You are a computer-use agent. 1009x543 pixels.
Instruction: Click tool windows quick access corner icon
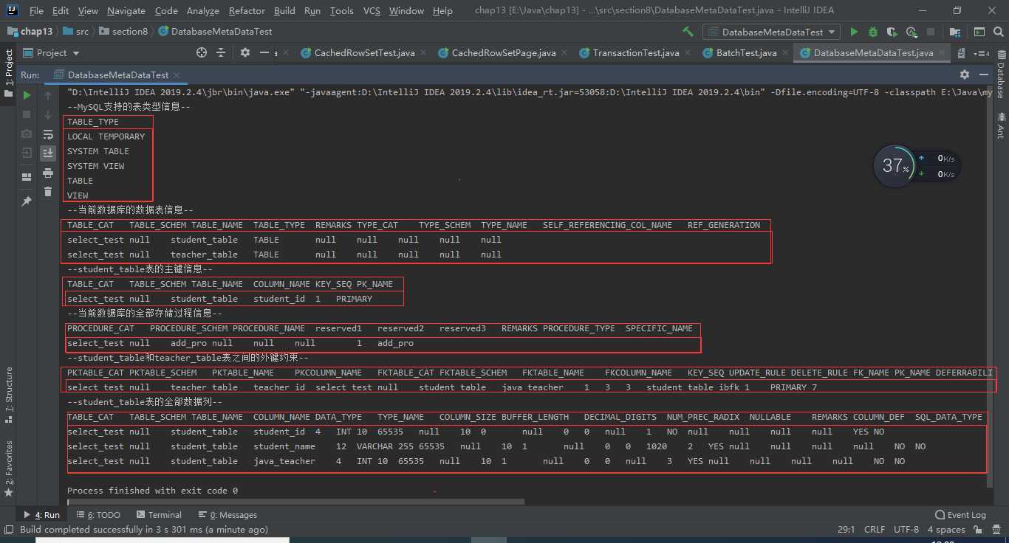[7, 529]
